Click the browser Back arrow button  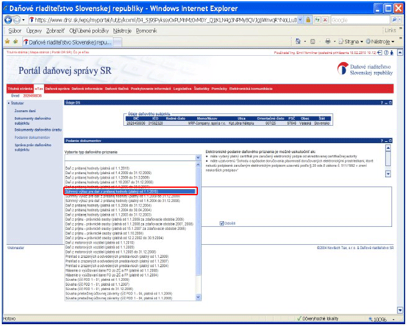click(x=8, y=20)
